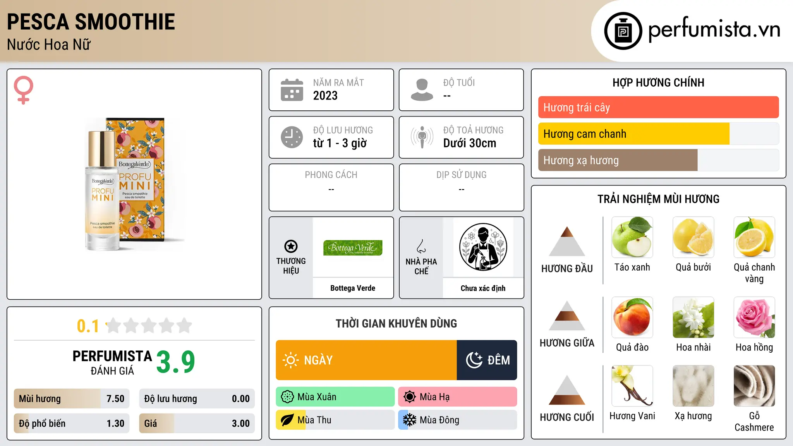Click the Mùa Thu season bar
The height and width of the screenshot is (446, 793).
335,420
